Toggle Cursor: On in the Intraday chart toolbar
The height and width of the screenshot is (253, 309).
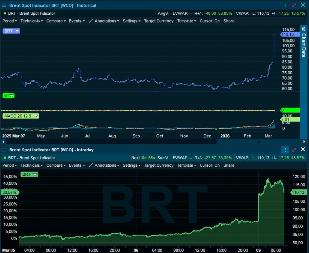(x=210, y=165)
